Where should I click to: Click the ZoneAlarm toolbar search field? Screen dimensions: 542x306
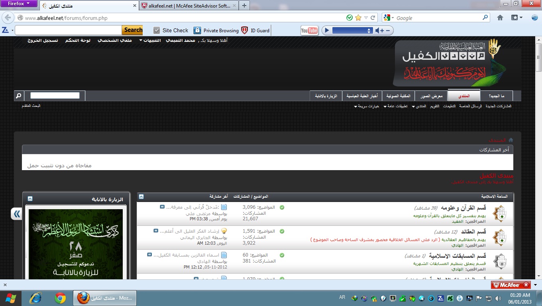coord(68,30)
